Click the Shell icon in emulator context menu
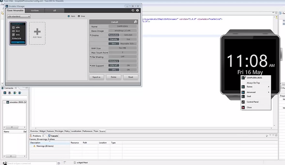The height and width of the screenshot is (165, 285). [243, 97]
